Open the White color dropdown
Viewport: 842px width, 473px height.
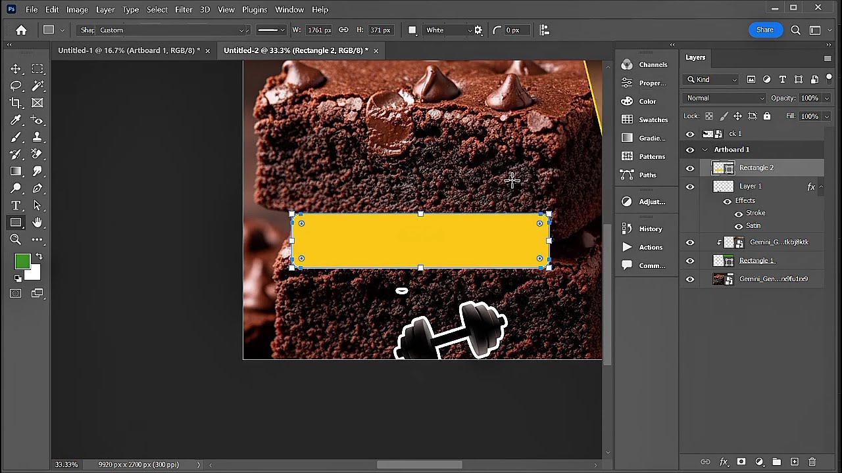(x=448, y=30)
